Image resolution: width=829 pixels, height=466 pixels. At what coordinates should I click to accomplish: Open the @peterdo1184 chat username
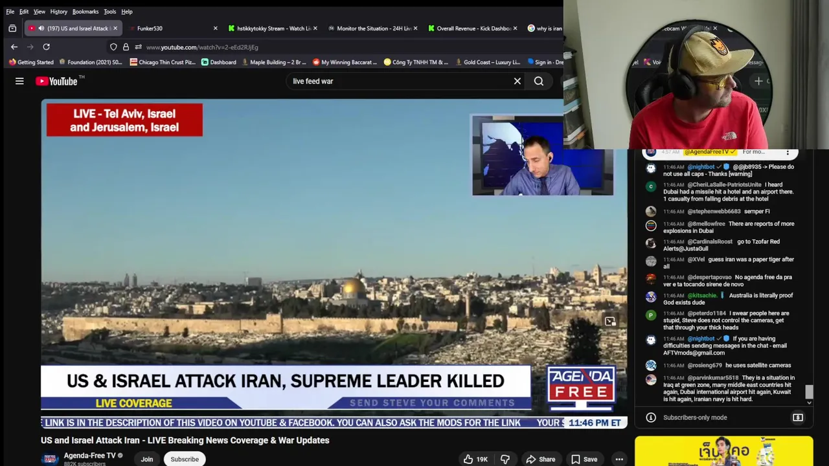707,313
